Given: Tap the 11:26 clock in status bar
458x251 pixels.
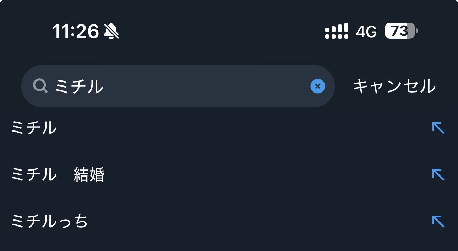Looking at the screenshot, I should tap(76, 32).
